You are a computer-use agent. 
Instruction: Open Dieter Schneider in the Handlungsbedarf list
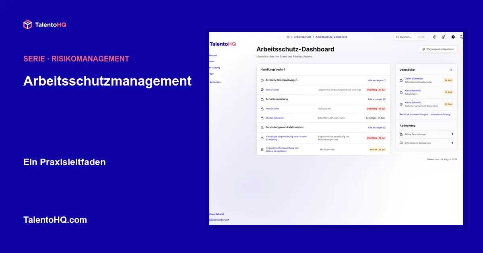pyautogui.click(x=275, y=118)
